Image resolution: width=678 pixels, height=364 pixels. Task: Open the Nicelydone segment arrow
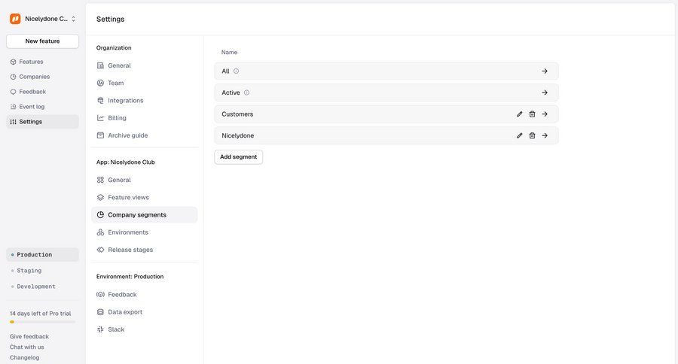pos(545,135)
